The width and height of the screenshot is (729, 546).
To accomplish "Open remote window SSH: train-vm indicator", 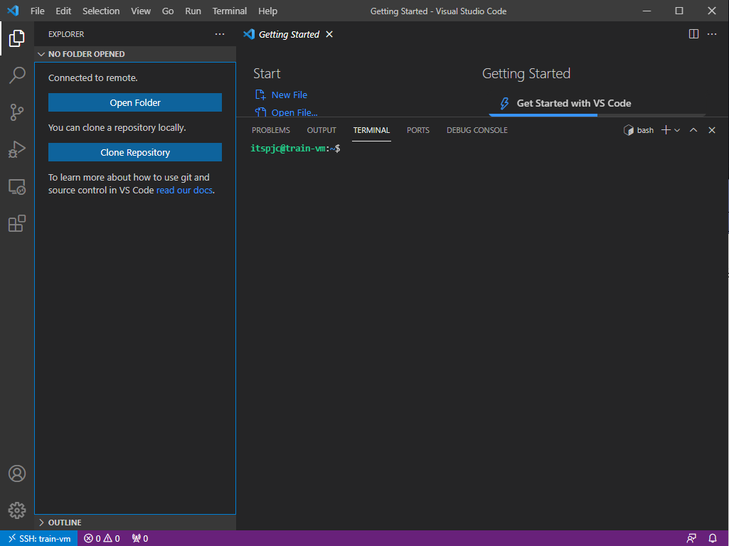I will [39, 539].
